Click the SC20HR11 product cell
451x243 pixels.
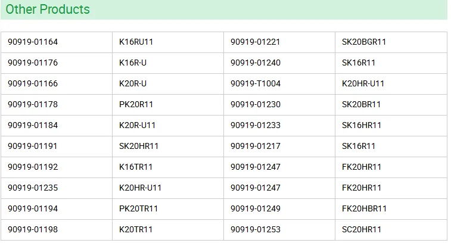coord(362,230)
